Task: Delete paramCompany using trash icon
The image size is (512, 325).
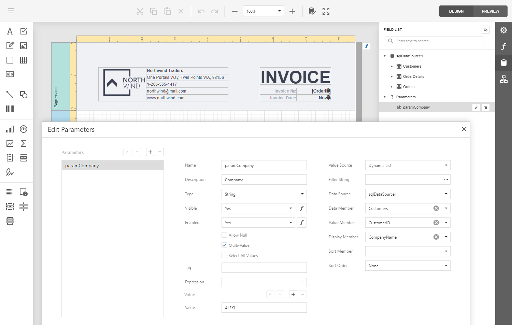Action: (x=485, y=108)
